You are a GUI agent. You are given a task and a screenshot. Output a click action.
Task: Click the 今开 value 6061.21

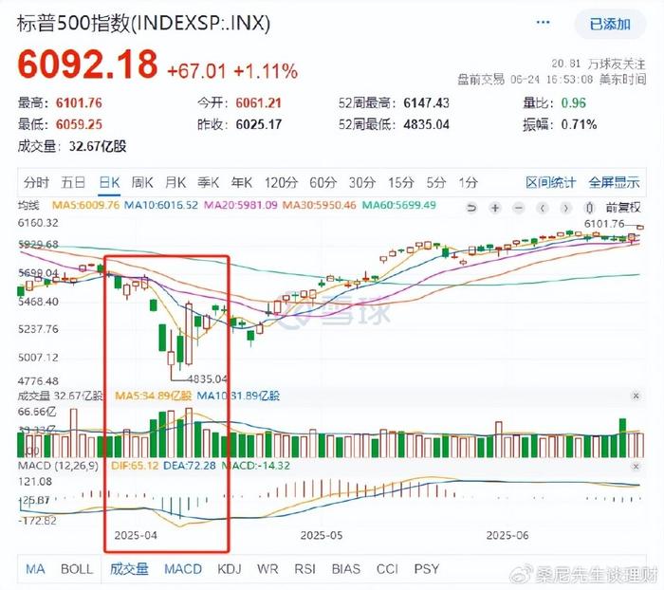[x=258, y=103]
